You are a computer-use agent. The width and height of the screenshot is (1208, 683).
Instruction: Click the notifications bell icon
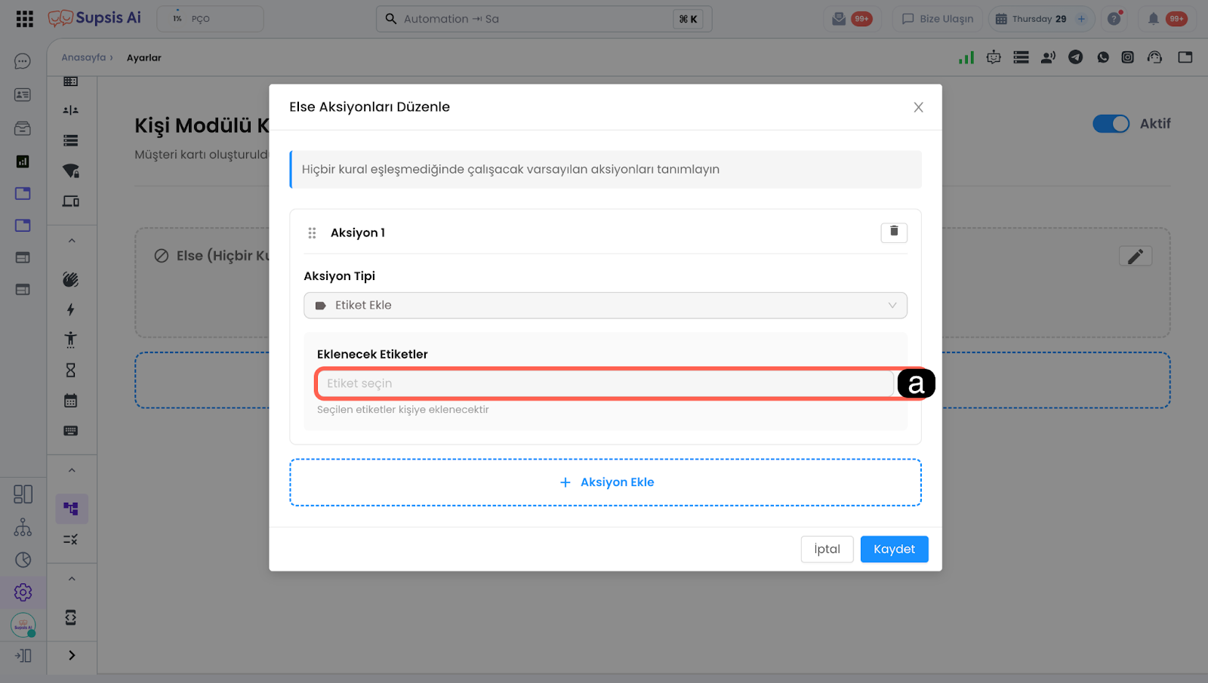click(1154, 19)
